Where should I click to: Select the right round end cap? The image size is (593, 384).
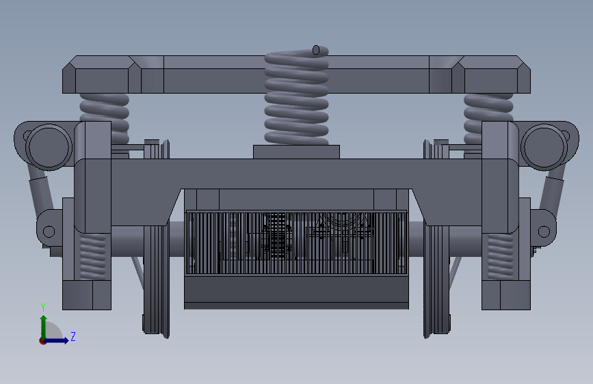[544, 146]
